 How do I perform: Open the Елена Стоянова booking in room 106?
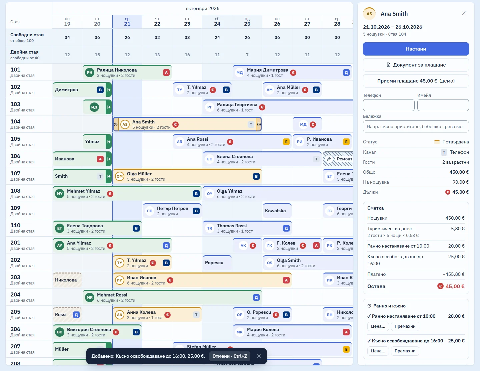[x=262, y=159]
